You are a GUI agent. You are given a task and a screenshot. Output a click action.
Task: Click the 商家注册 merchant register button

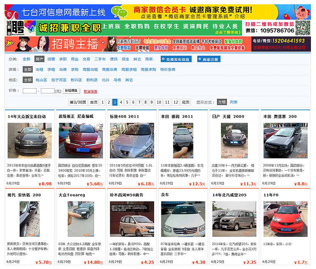click(x=209, y=60)
